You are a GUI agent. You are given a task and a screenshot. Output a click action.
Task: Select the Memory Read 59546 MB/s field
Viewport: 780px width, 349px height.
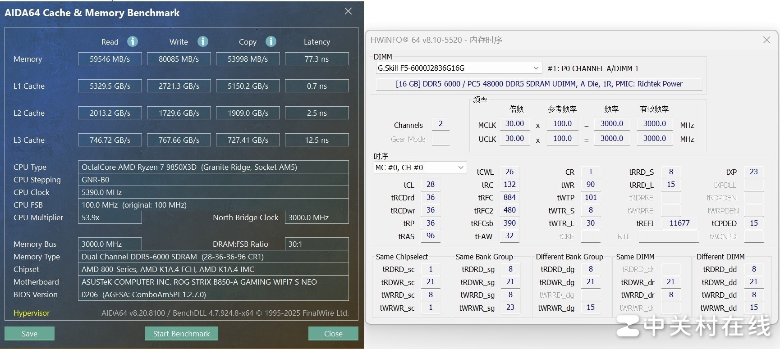110,59
